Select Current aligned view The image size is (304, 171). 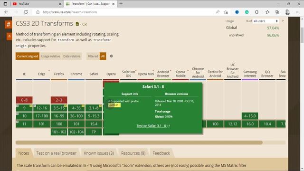point(28,56)
